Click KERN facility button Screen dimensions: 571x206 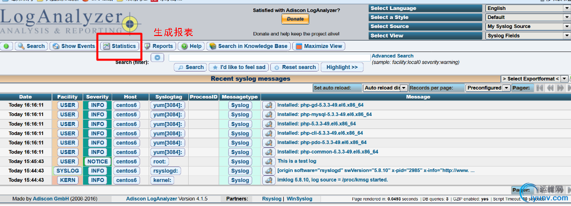coord(68,180)
